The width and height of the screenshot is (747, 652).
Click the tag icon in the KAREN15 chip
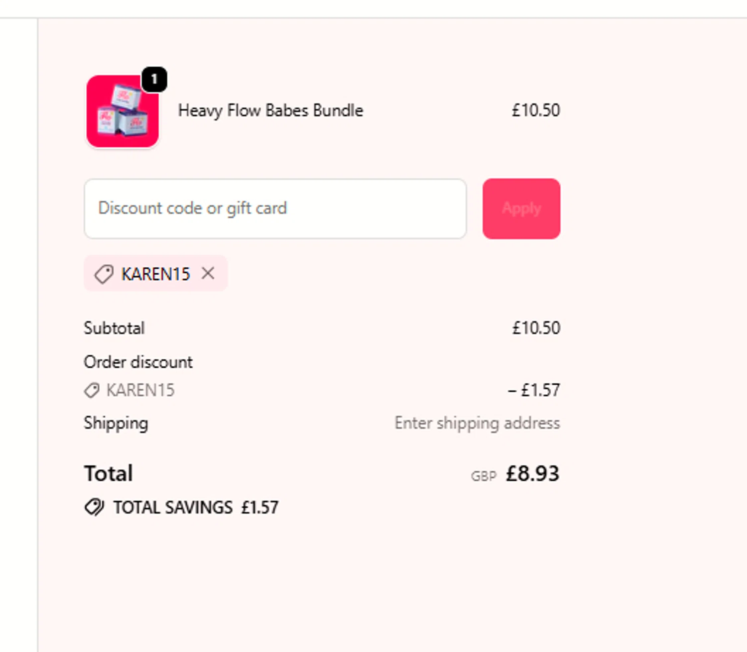(104, 274)
